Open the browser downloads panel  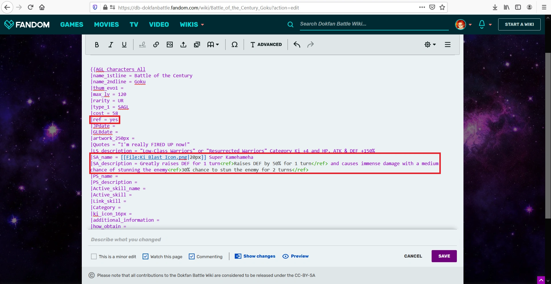coord(495,7)
